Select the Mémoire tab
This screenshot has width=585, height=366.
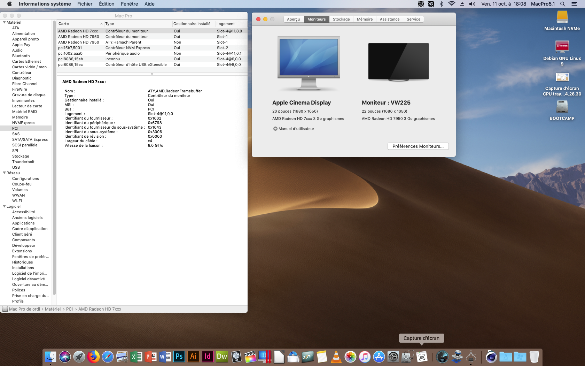coord(365,19)
